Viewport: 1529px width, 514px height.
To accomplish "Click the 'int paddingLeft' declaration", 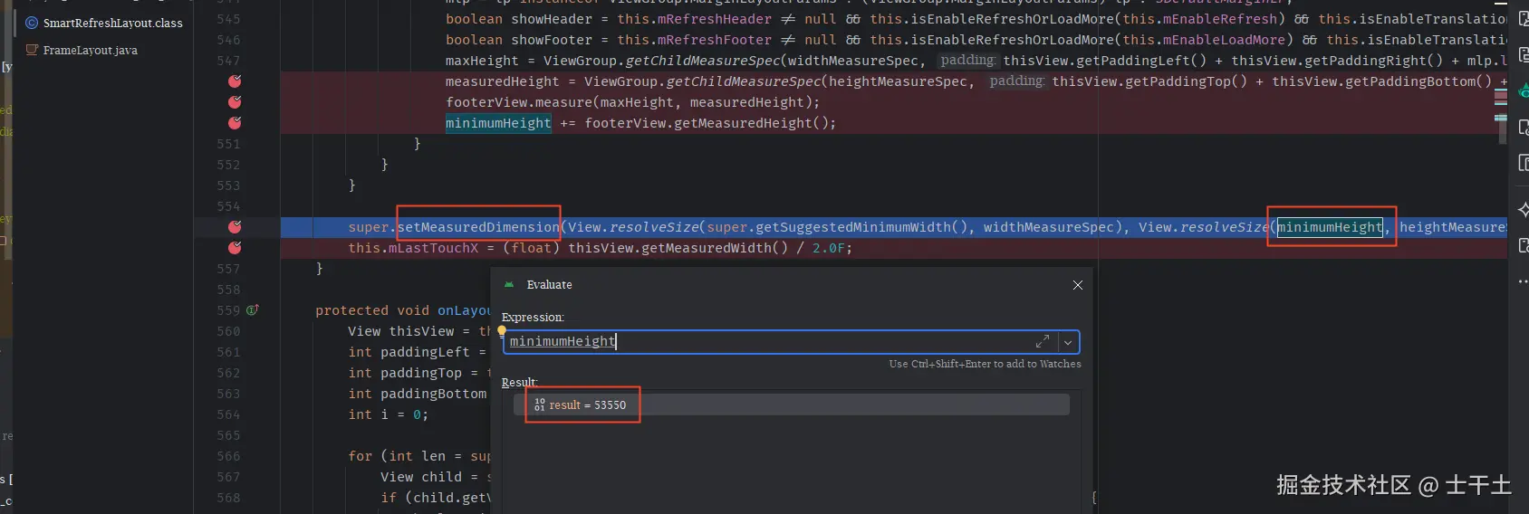I will click(x=409, y=352).
